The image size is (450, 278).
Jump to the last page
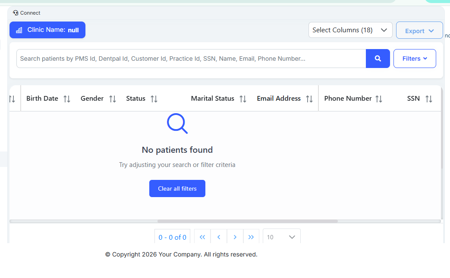coord(251,237)
